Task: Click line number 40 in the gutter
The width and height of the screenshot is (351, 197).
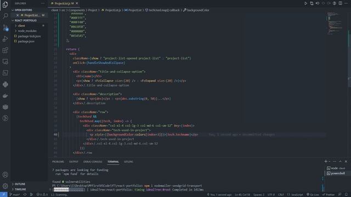Action: (55, 135)
